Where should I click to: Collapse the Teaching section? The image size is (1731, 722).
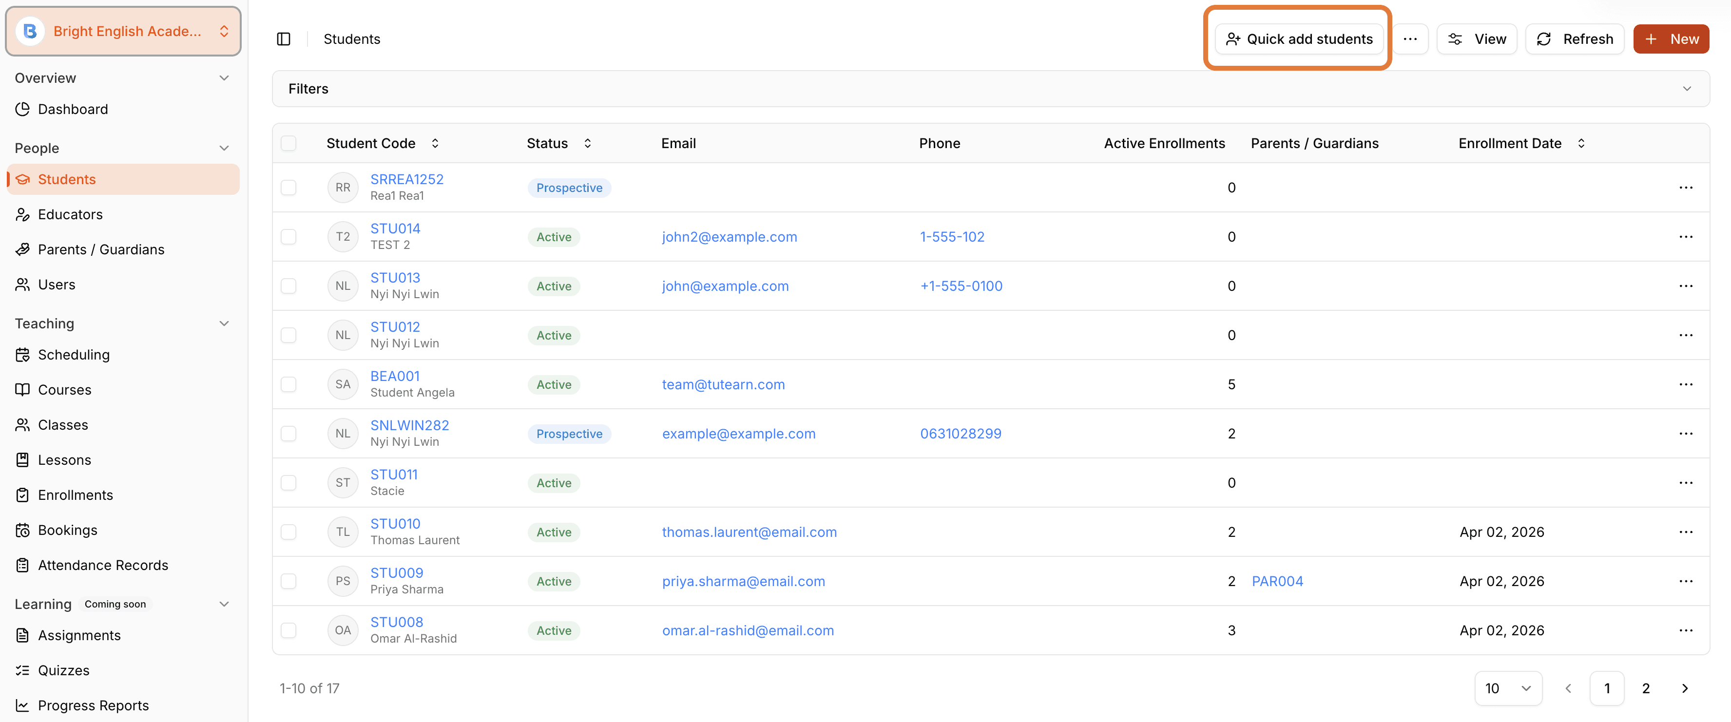(x=224, y=323)
